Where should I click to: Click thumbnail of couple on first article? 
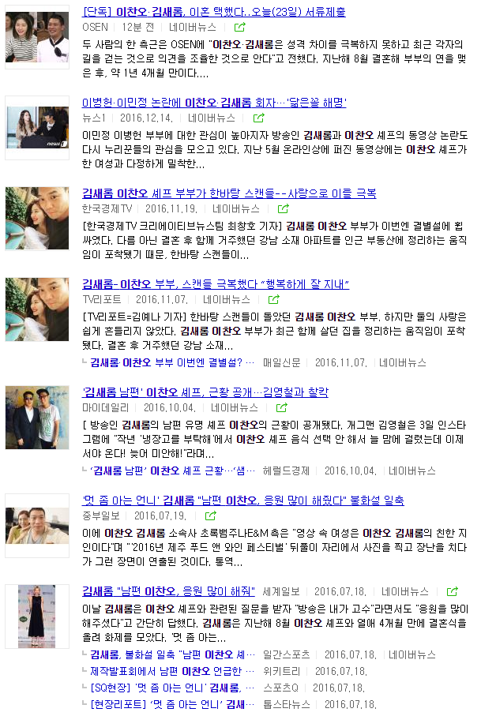pyautogui.click(x=37, y=37)
